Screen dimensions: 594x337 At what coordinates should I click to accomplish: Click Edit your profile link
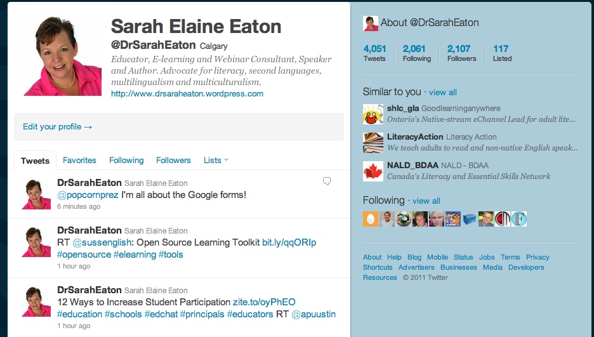[58, 127]
